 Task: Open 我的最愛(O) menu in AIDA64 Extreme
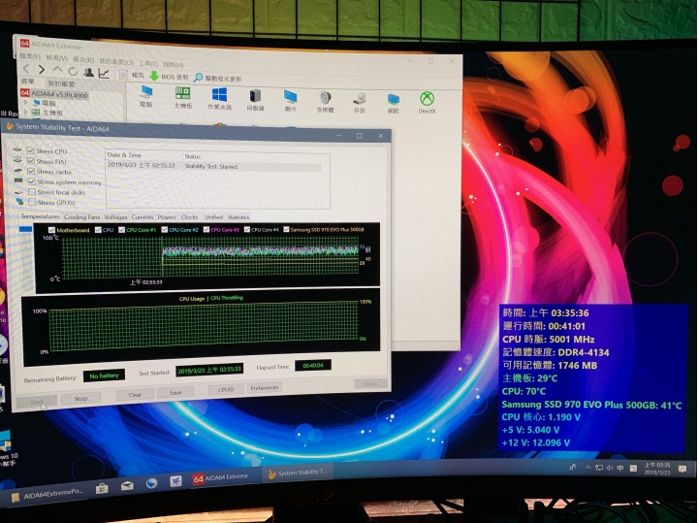click(116, 61)
